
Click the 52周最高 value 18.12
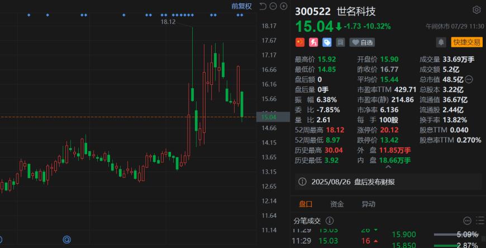(335, 130)
